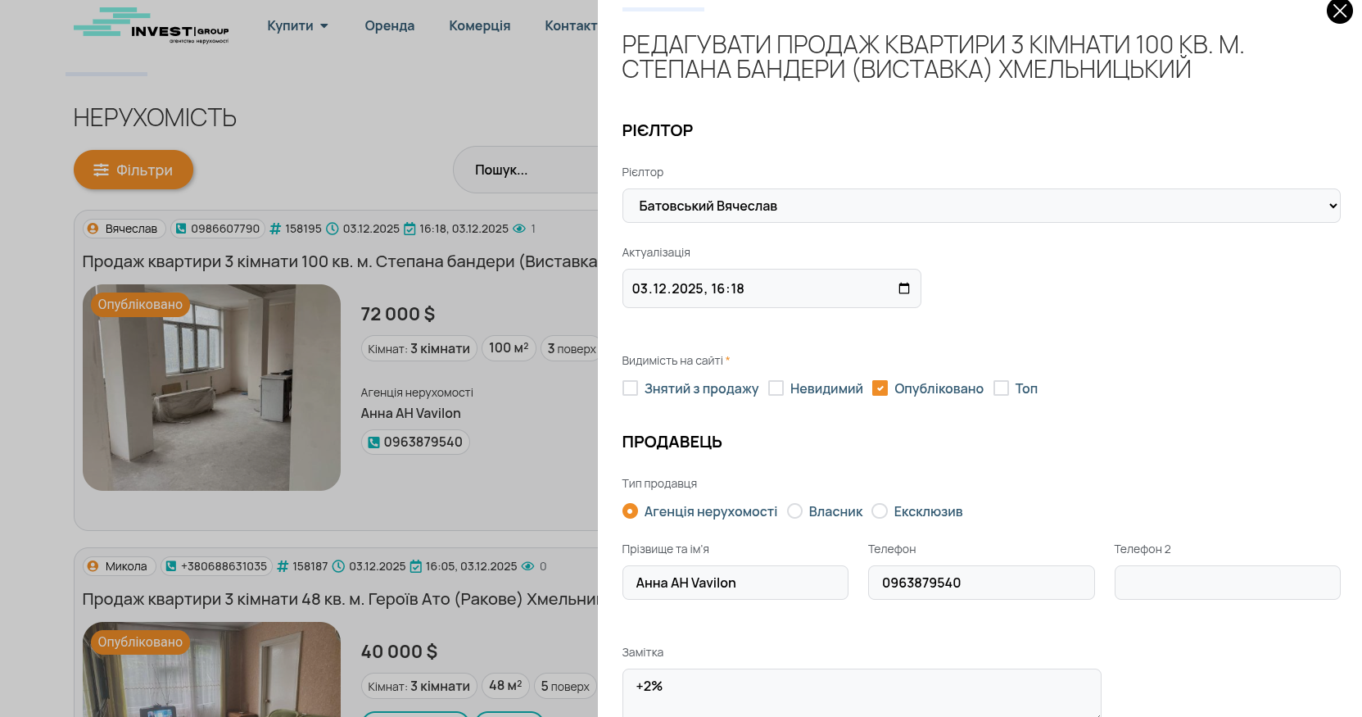Image resolution: width=1362 pixels, height=717 pixels.
Task: Uncheck the Опубліковано checkbox
Action: (880, 388)
